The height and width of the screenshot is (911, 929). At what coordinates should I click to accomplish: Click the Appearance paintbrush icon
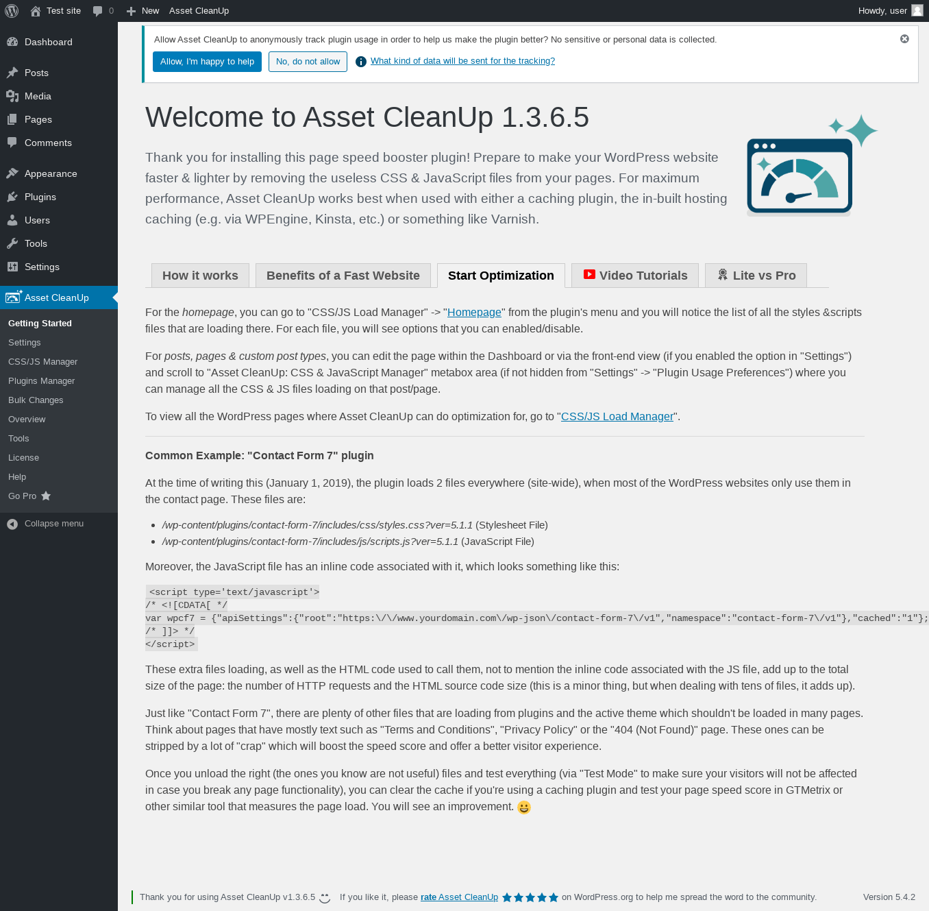(x=12, y=173)
